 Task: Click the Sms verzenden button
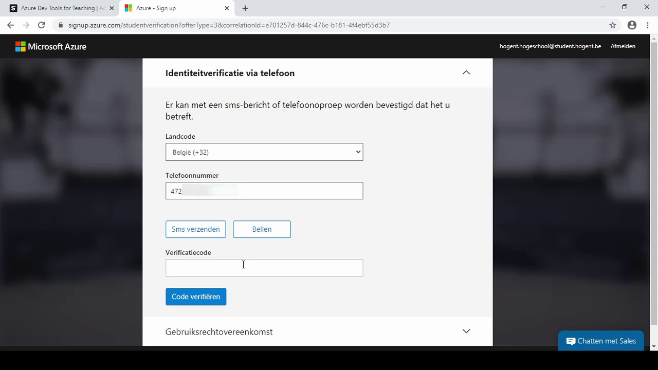click(195, 229)
